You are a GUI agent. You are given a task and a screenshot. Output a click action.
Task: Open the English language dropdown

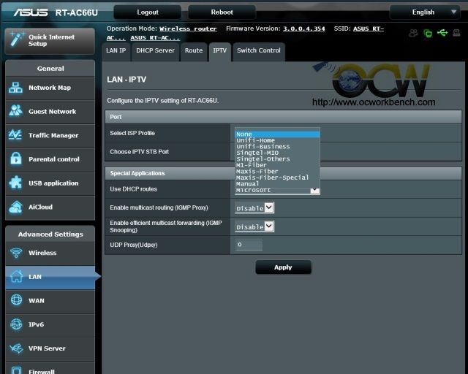pos(425,12)
